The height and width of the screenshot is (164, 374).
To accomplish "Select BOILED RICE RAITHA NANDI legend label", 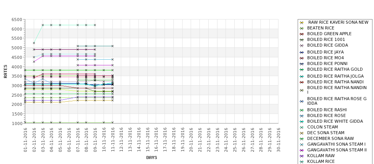I will point(335,82).
